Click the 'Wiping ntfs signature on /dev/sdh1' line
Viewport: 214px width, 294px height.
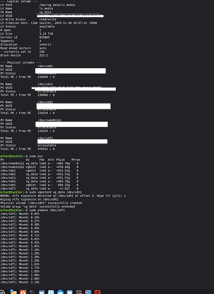pyautogui.click(x=30, y=199)
